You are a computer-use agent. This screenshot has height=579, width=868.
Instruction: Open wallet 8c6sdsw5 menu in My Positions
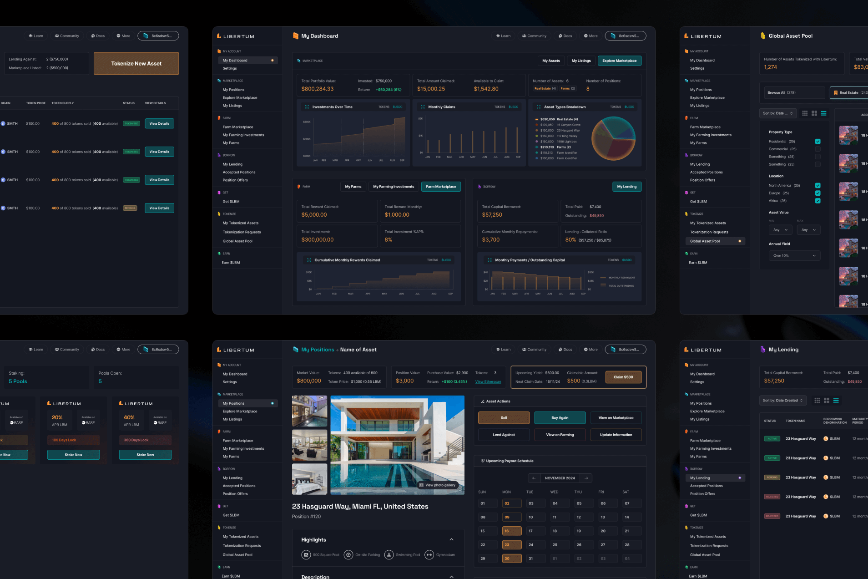(x=626, y=350)
